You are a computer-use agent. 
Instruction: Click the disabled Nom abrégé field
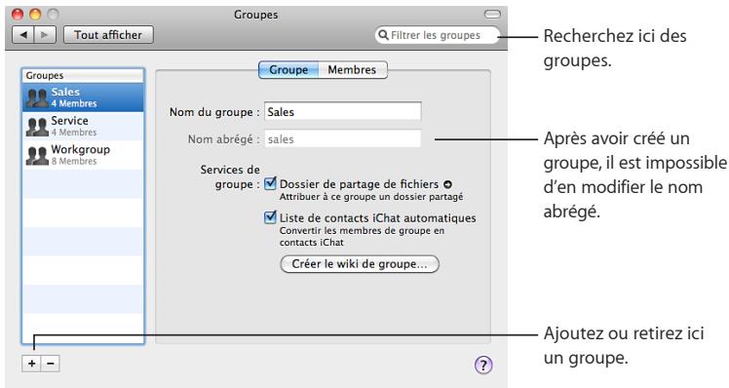click(x=343, y=139)
